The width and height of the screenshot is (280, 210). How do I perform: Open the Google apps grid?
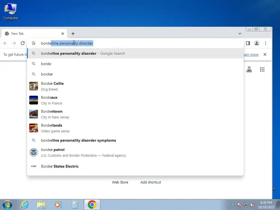tap(262, 69)
